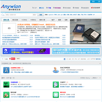Open the orange mesh headline article
The image size is (102, 102).
(36, 25)
